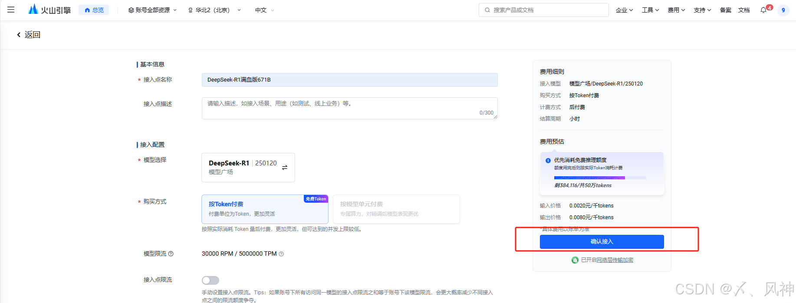Choose 按Token付费 purchase option
Image resolution: width=796 pixels, height=303 pixels.
[265, 209]
